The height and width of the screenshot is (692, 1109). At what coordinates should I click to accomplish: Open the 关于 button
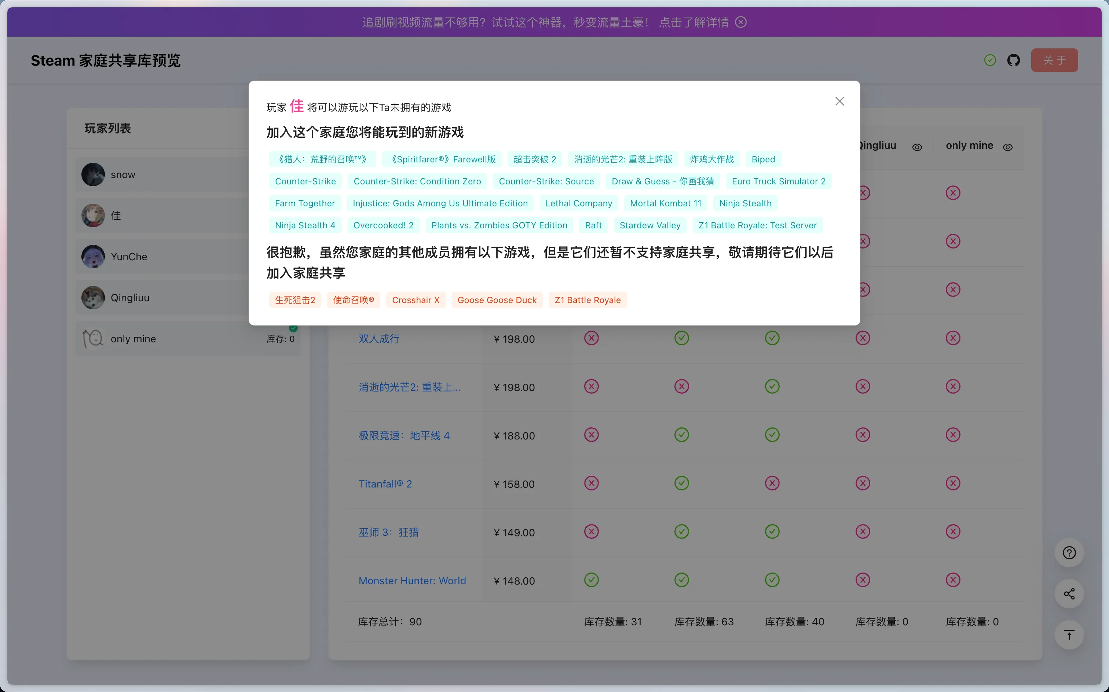coord(1054,60)
